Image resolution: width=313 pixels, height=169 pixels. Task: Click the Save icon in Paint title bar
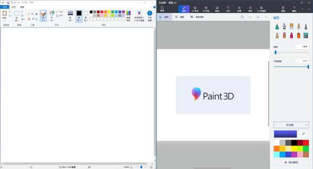pos(8,3)
